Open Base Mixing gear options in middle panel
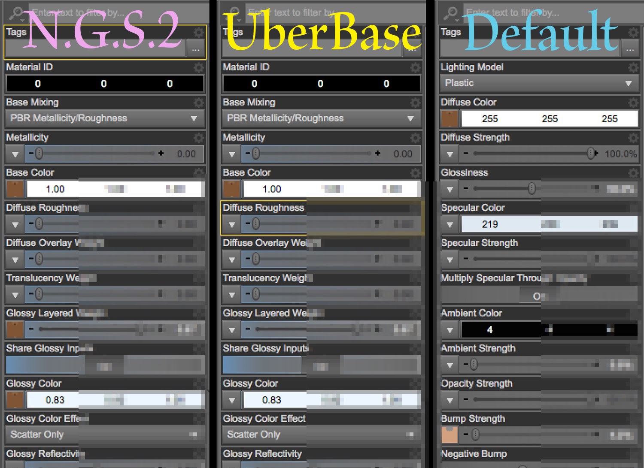 415,103
